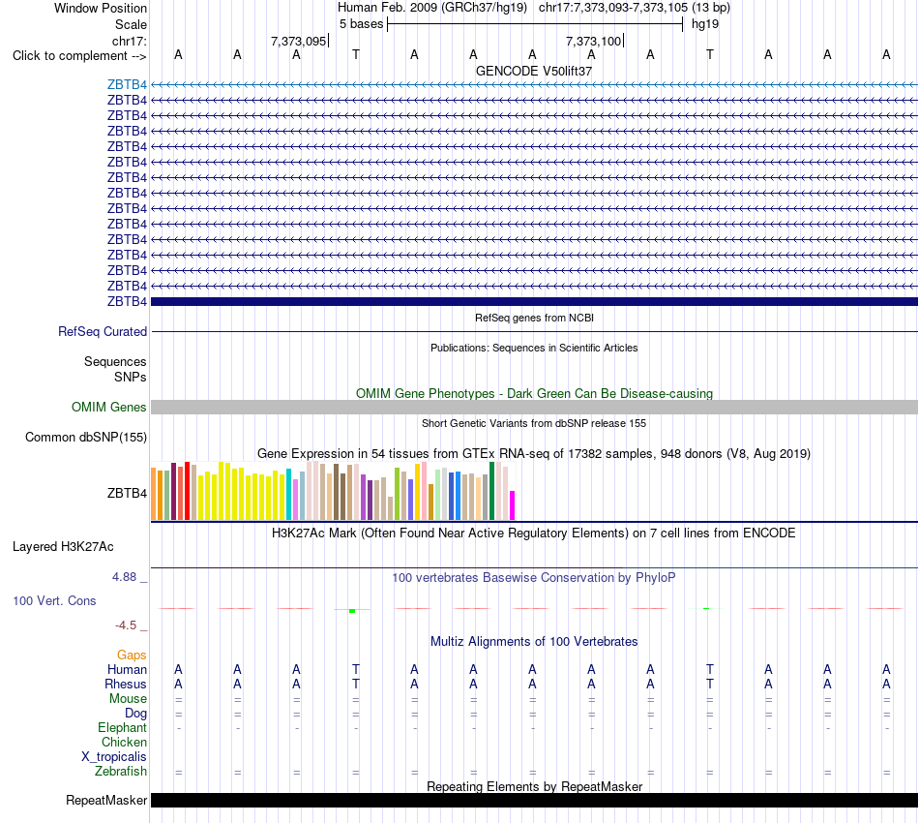The image size is (919, 823).
Task: Click 'Click to complement -->' to flip bases
Action: pos(79,56)
